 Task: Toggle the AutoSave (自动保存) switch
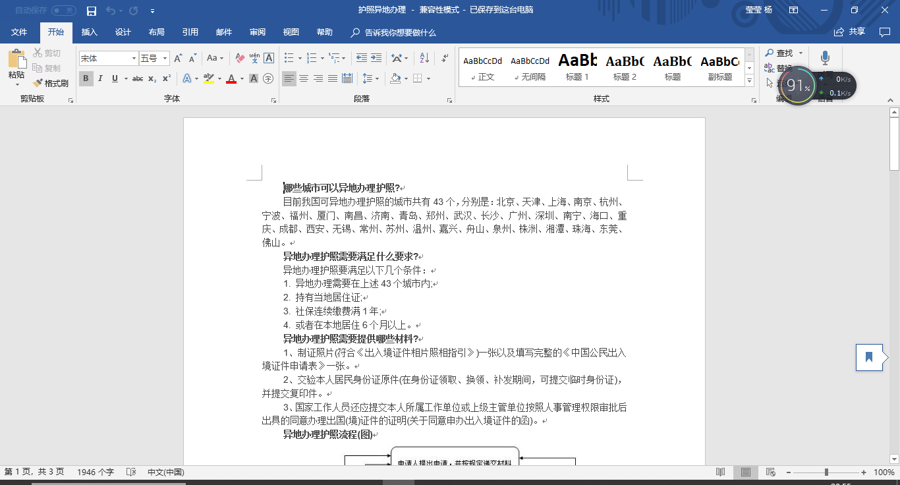[63, 11]
